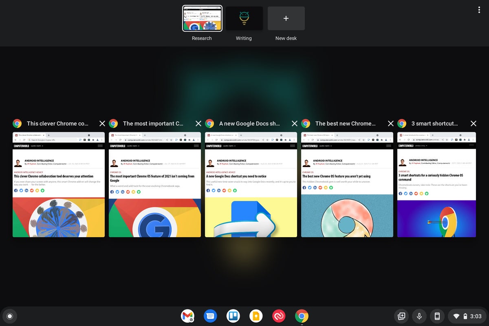
Task: Close 'The best new Chrome...' window
Action: (391, 123)
